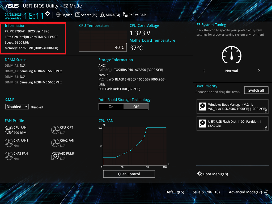This screenshot has height=204, width=272.
Task: Click the CHA3 FAN fan icon
Action: point(9,156)
